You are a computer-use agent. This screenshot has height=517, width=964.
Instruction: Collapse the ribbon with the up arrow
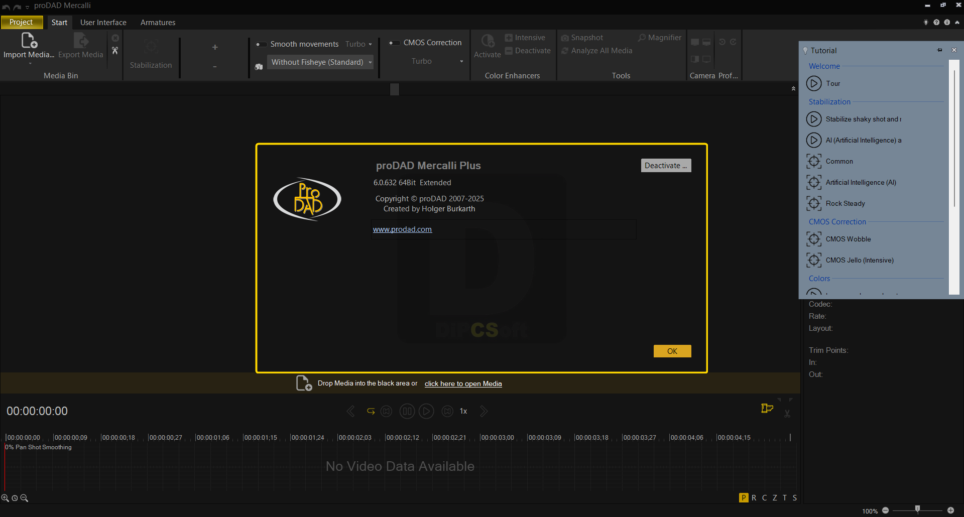pyautogui.click(x=957, y=22)
